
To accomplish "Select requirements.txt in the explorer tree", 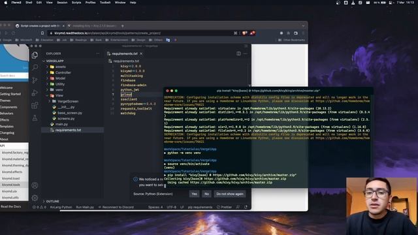I will coord(72,130).
